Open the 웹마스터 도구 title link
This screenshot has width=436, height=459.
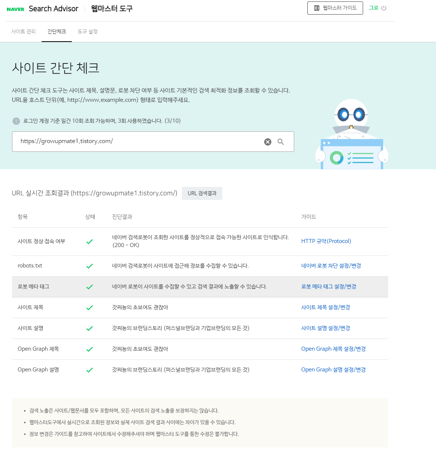point(112,9)
